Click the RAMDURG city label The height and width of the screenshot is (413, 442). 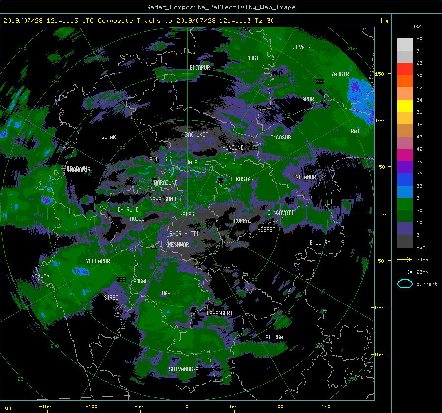tap(157, 159)
